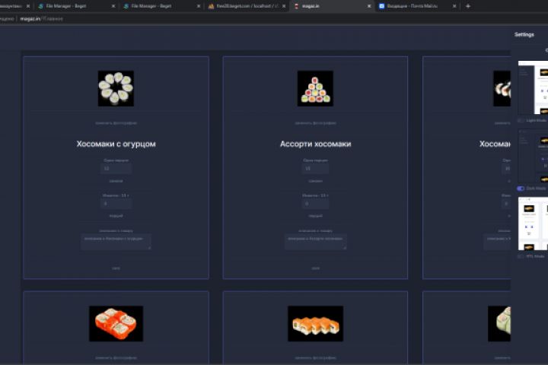Click the red tobiko roll photo

point(116,323)
